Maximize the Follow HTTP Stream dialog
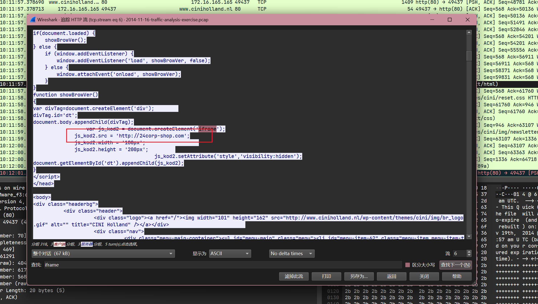Viewport: 538px width, 304px height. click(450, 20)
